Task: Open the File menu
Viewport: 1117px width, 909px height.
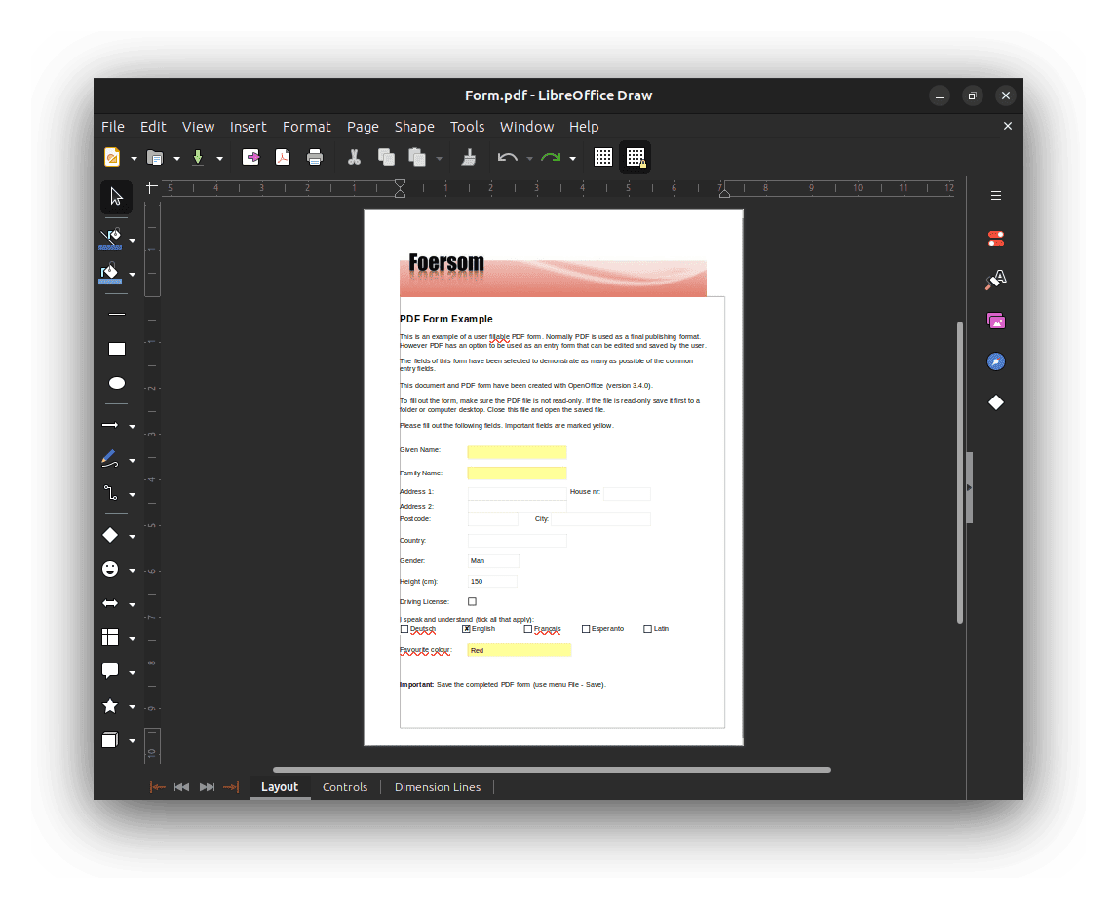Action: tap(112, 127)
